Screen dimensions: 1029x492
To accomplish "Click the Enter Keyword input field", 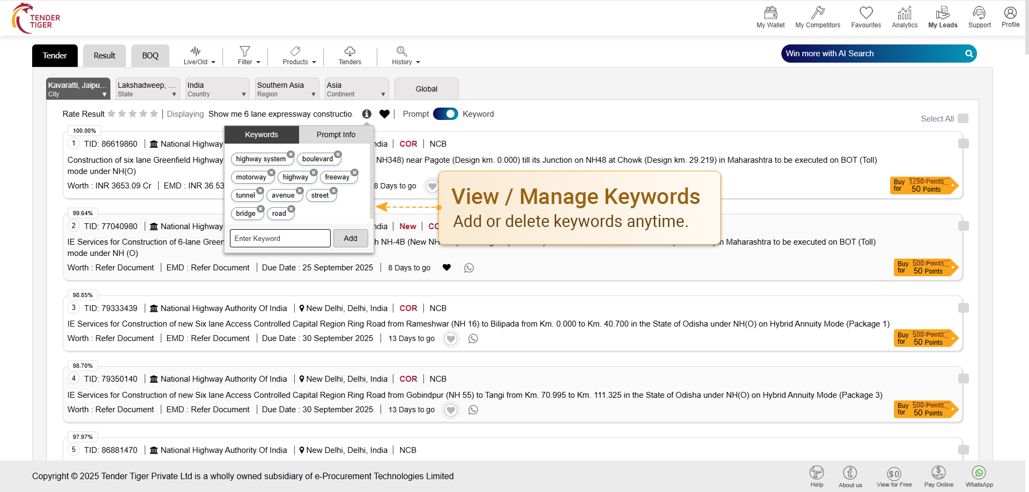I will click(280, 238).
